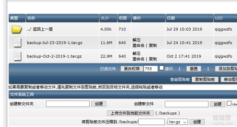Toggle the 递归 recursive checkbox
This screenshot has height=127, width=237.
point(161,68)
